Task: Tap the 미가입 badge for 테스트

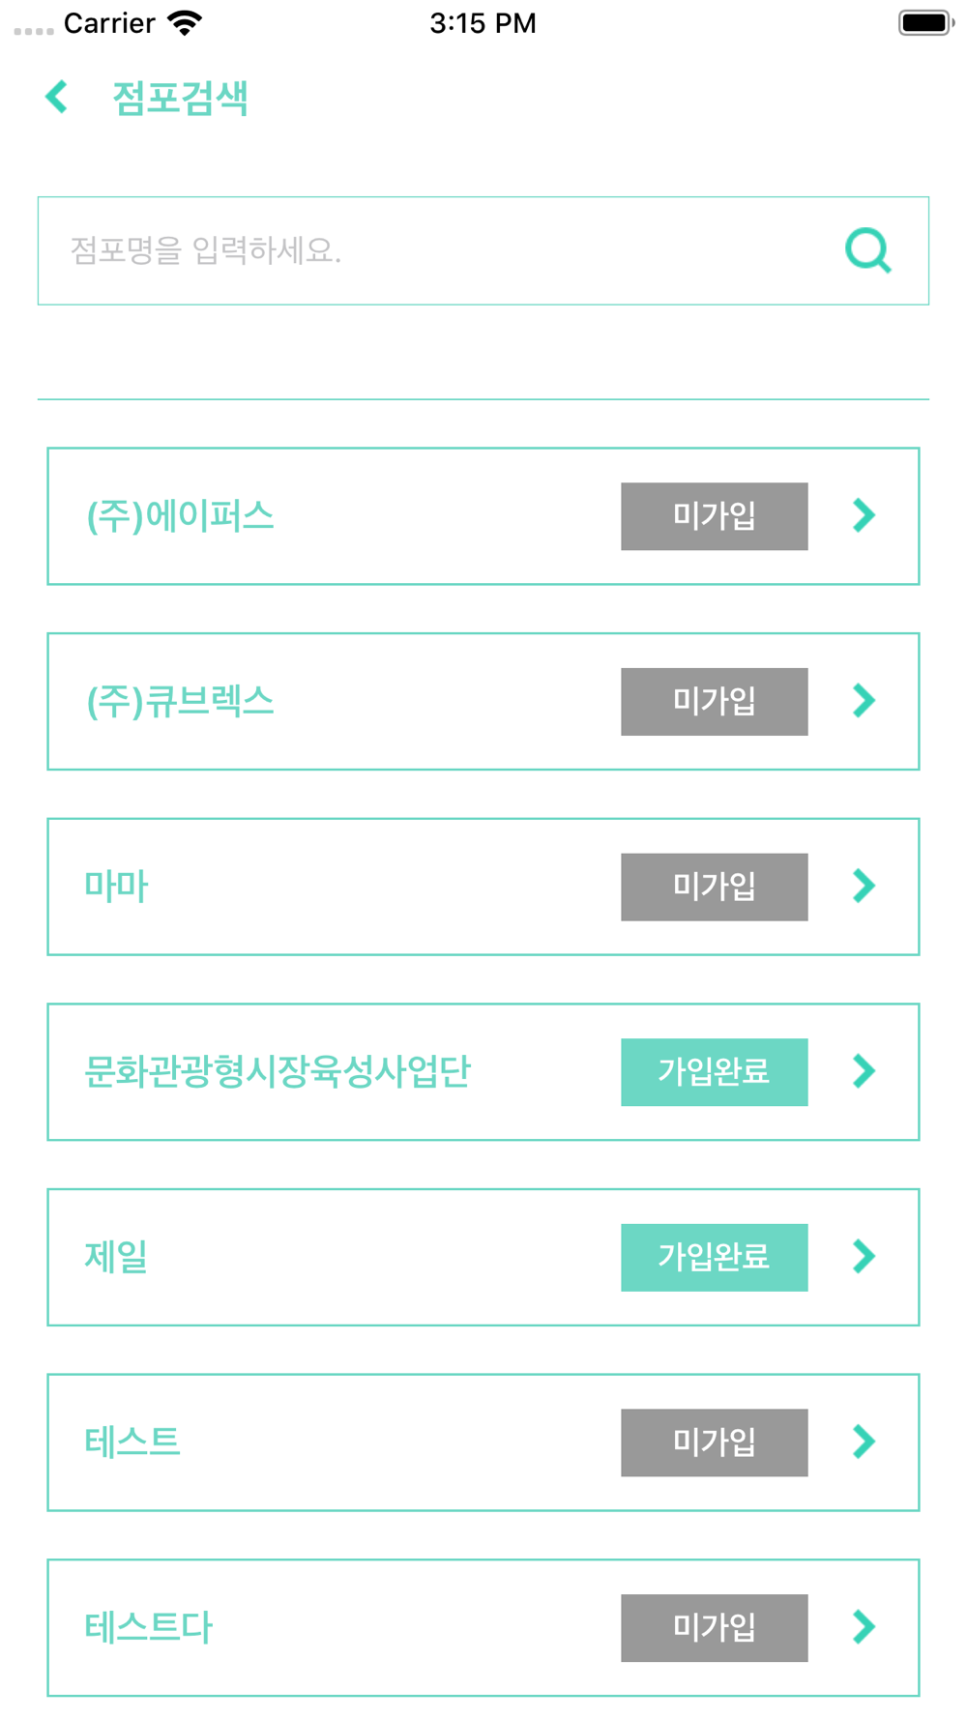Action: point(715,1442)
